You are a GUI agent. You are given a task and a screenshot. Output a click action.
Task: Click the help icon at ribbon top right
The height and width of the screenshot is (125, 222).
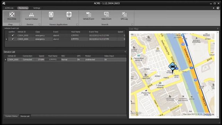click(x=218, y=8)
